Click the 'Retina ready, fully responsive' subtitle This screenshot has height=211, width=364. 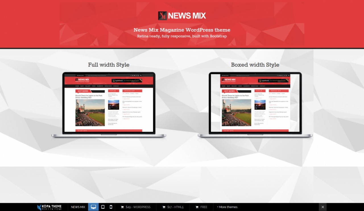coord(182,36)
